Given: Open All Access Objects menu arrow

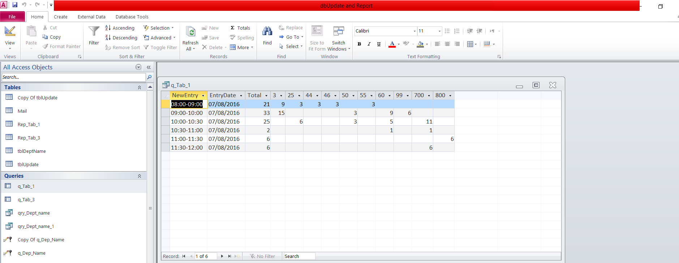Looking at the screenshot, I should tap(138, 67).
